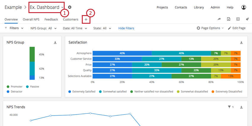Click the Selections Available row label
Screen dimensions: 252x126
click(x=80, y=76)
